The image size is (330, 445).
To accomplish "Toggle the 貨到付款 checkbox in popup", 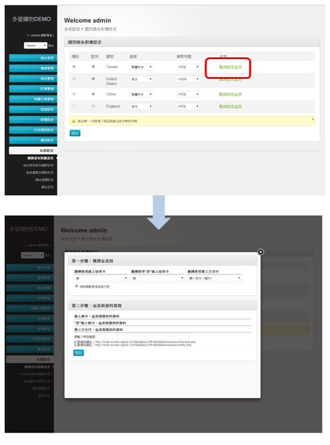I will [x=76, y=286].
